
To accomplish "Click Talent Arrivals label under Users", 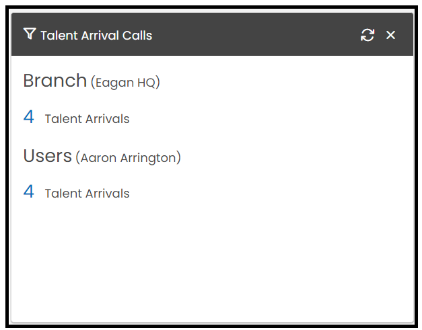I will tap(87, 194).
